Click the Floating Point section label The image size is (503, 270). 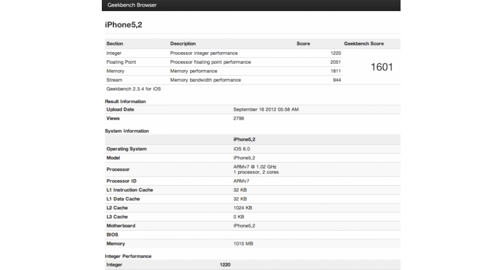click(121, 62)
